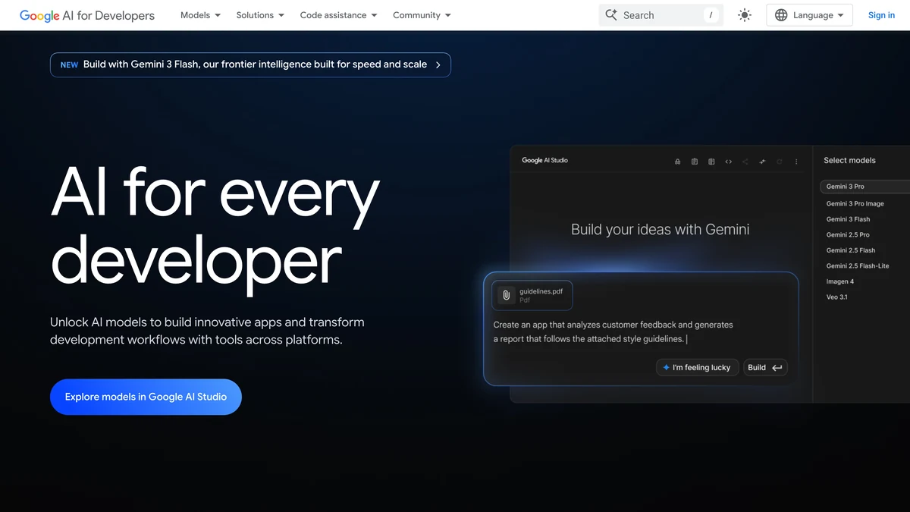Click Build your ideas with Gemini text
This screenshot has width=910, height=512.
(x=660, y=230)
